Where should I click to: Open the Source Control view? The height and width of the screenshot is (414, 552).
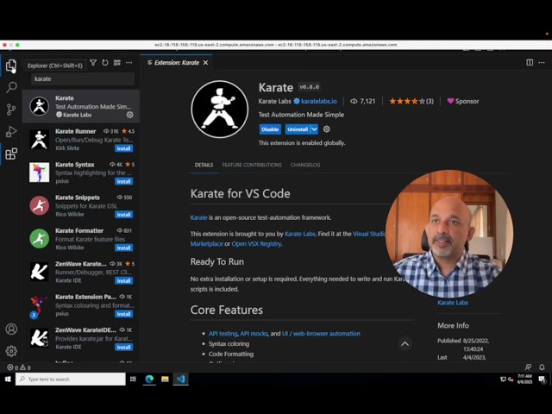11,110
